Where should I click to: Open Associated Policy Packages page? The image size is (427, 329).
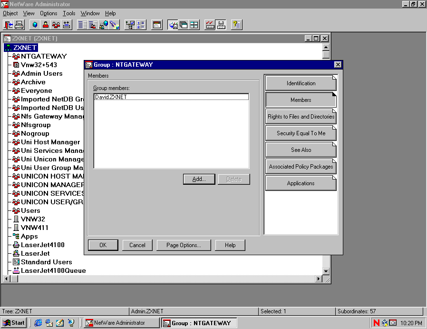click(x=301, y=167)
